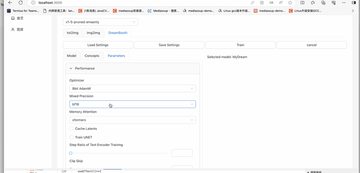Open the Memory Attention xformers dropdown
Image resolution: width=360 pixels, height=173 pixels.
point(132,120)
